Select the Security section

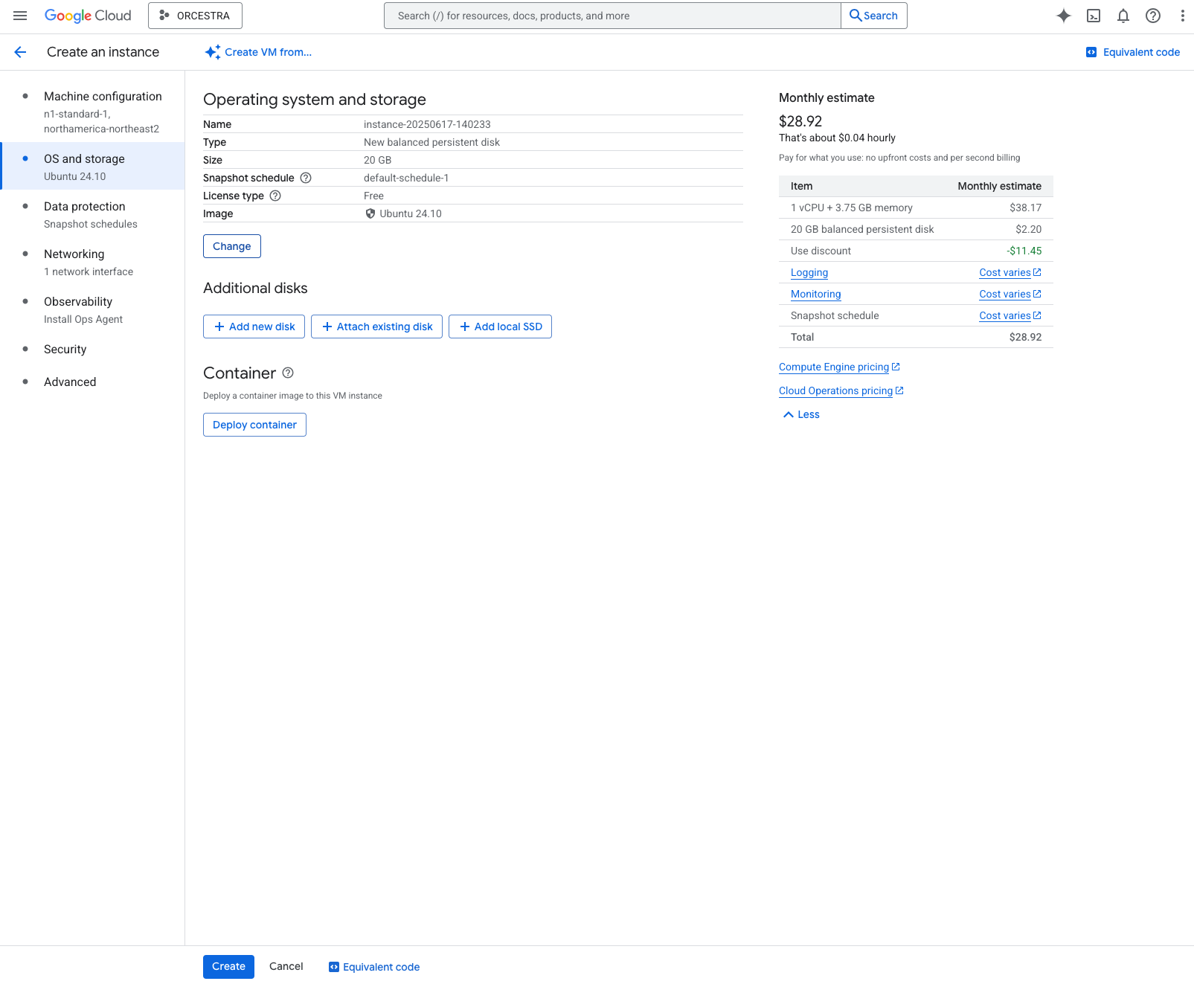click(x=65, y=350)
